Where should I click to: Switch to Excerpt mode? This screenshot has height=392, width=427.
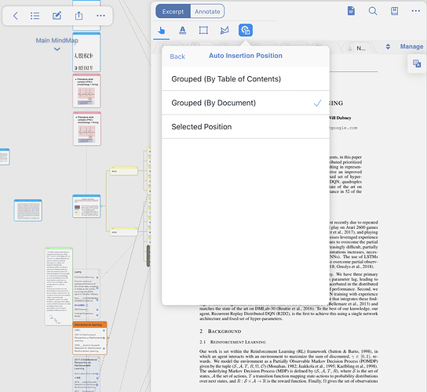click(x=173, y=12)
